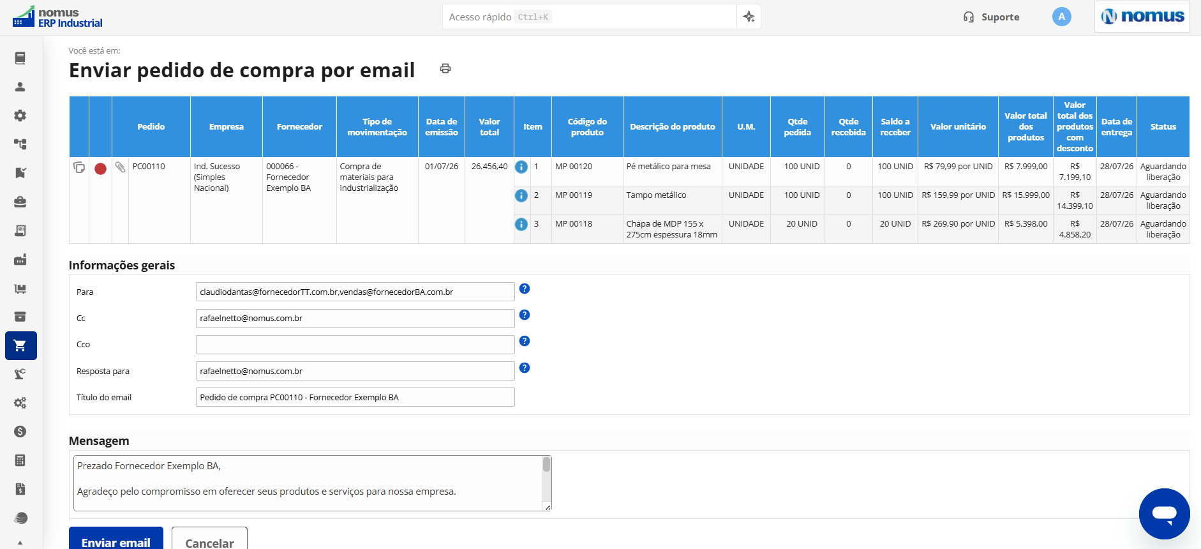Open the dollar sign finance sidebar module
Image resolution: width=1201 pixels, height=549 pixels.
[20, 432]
